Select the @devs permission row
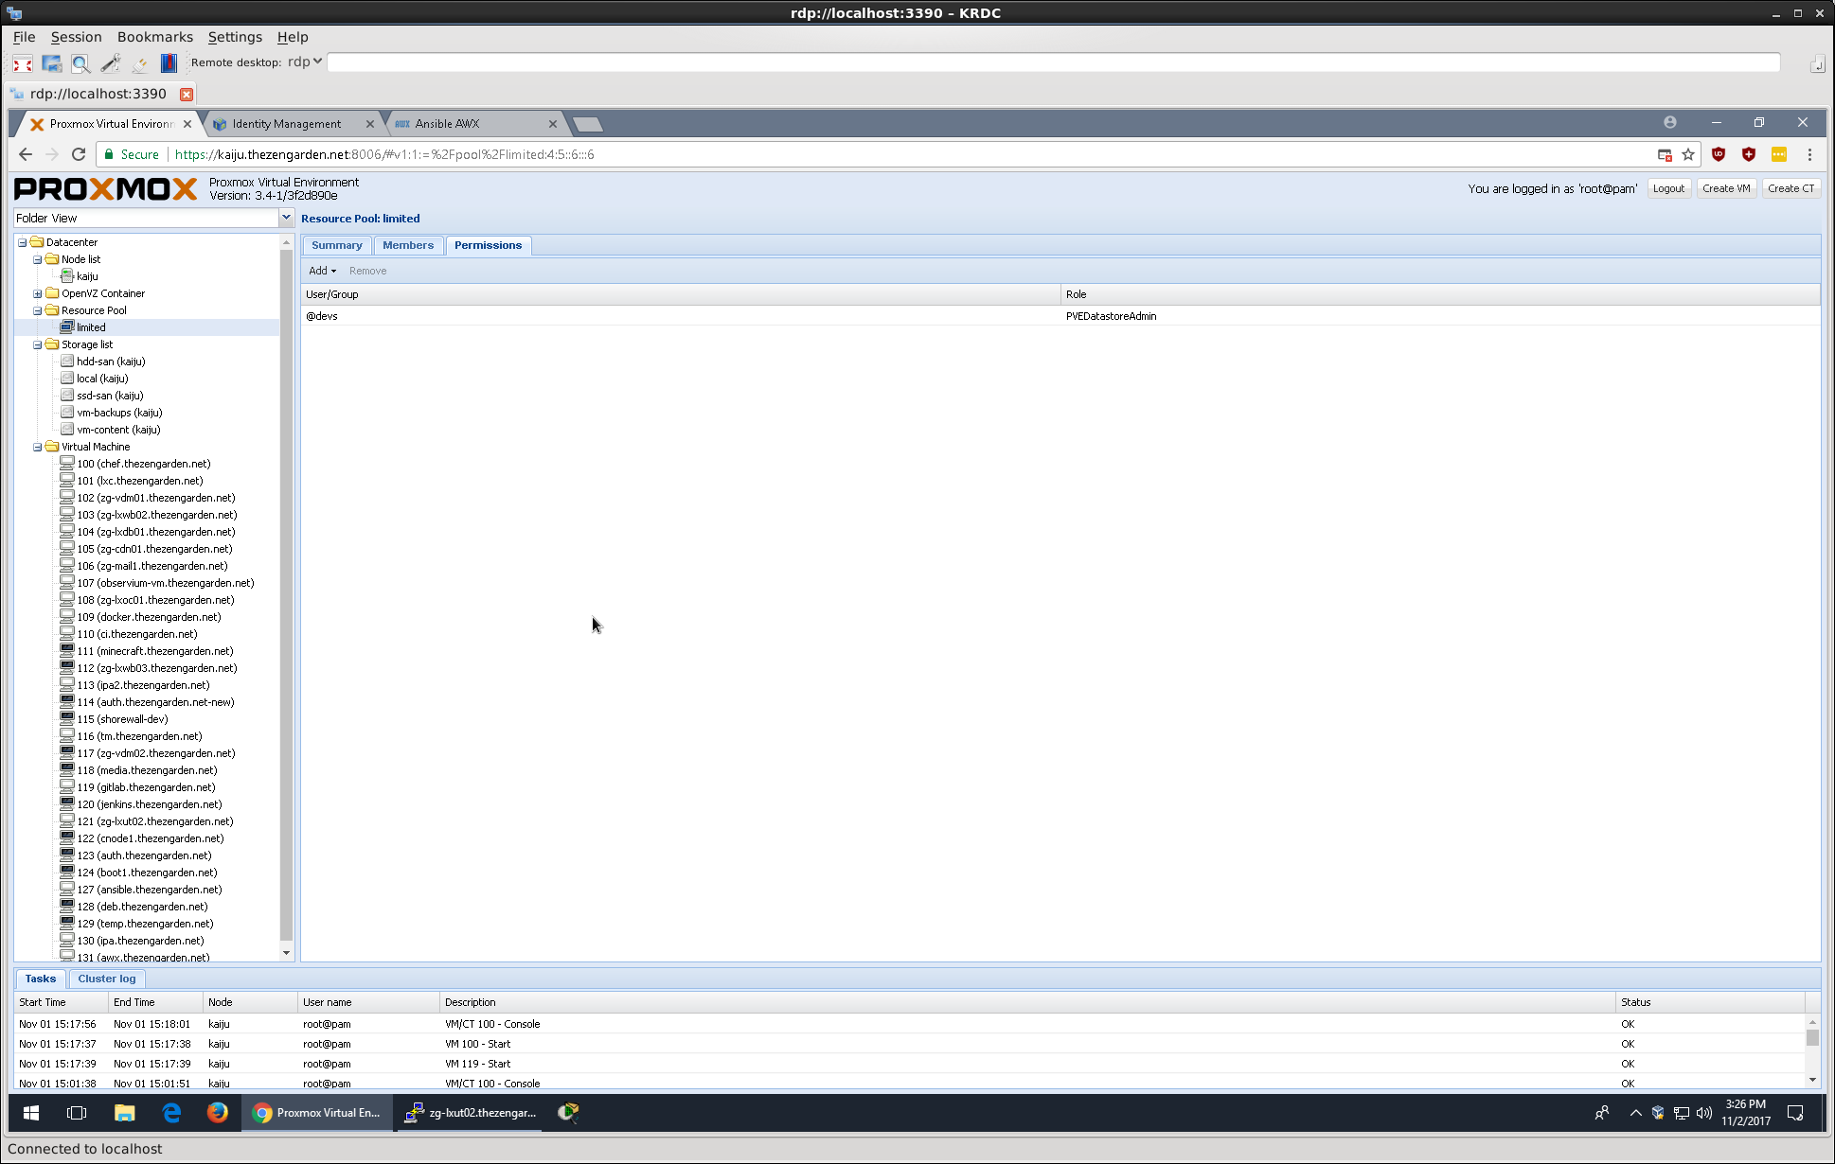This screenshot has width=1835, height=1164. coord(1060,316)
